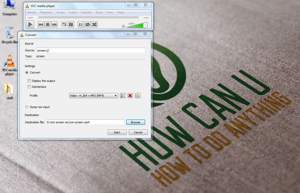
Task: Click the Browse button
Action: (136, 122)
